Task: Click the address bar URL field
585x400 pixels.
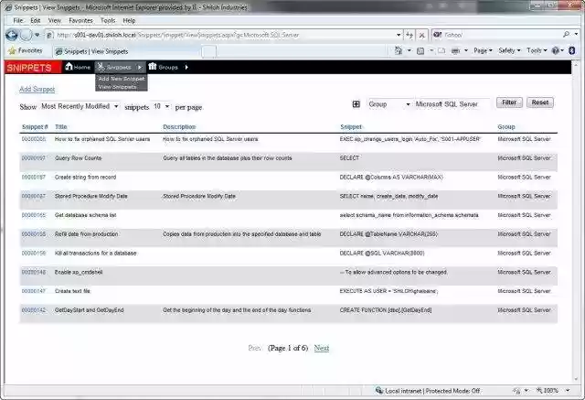Action: [x=224, y=35]
